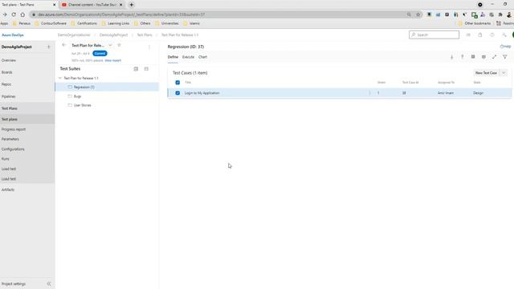Viewport: 514px width, 289px height.
Task: Close the Test Plans browser tab
Action: click(x=55, y=5)
